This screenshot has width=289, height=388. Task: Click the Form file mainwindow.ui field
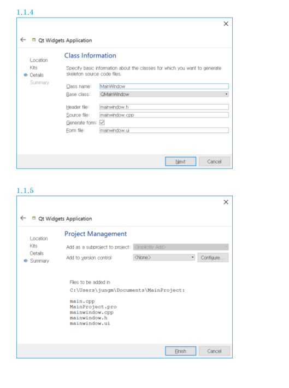[164, 130]
